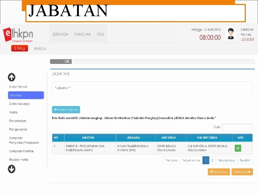The height and width of the screenshot is (194, 258).
Task: Open the FAQ menu
Action: [100, 34]
